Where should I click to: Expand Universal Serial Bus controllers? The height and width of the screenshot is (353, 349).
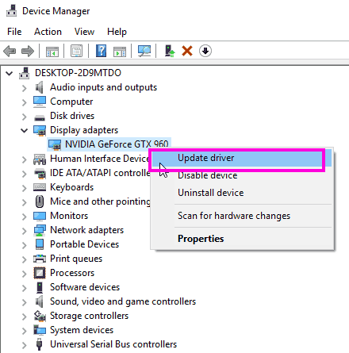25,345
